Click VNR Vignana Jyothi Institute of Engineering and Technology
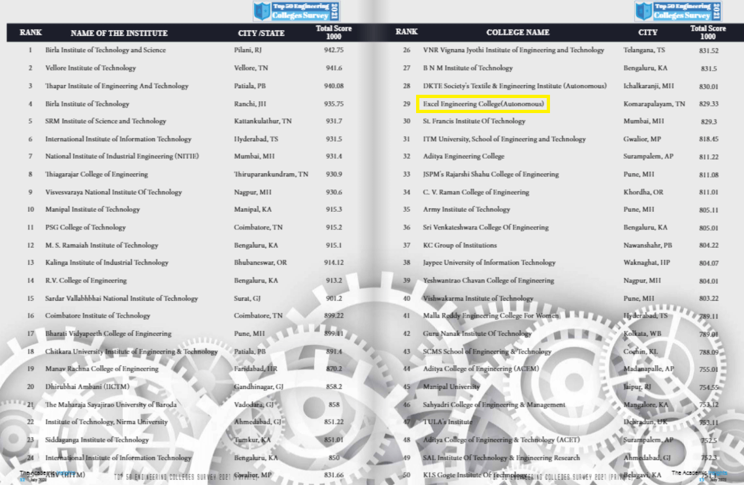 [x=513, y=50]
